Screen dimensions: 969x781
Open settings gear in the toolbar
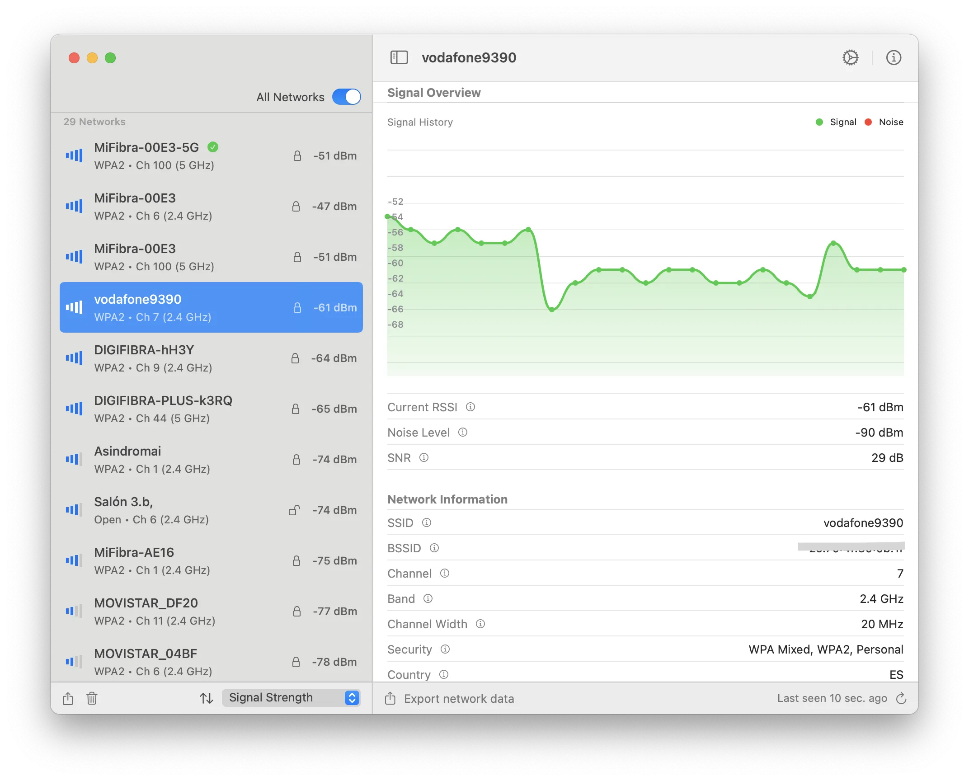[x=850, y=57]
